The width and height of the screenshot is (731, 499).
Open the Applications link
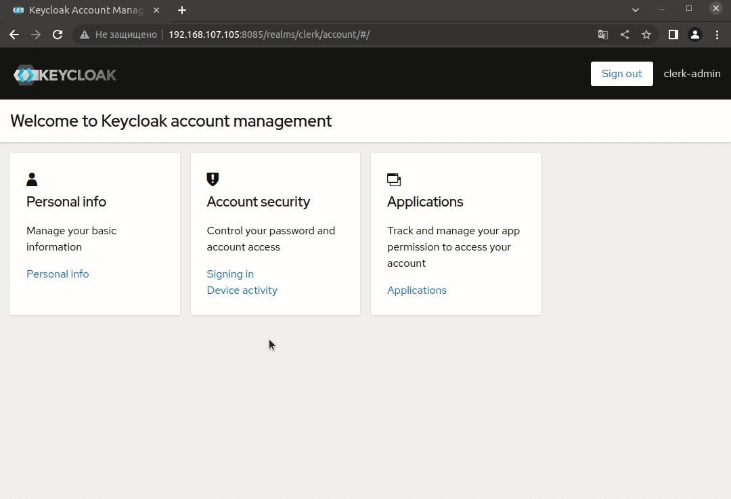pyautogui.click(x=417, y=290)
